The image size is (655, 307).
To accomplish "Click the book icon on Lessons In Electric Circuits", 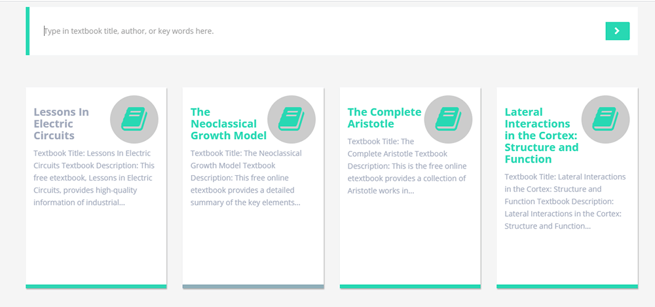I will (134, 119).
